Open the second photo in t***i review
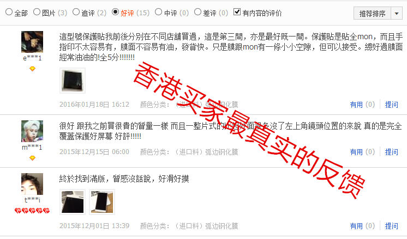The image size is (407, 239). (x=102, y=202)
